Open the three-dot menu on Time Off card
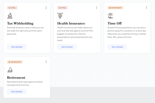The width and height of the screenshot is (155, 103). coord(147,8)
